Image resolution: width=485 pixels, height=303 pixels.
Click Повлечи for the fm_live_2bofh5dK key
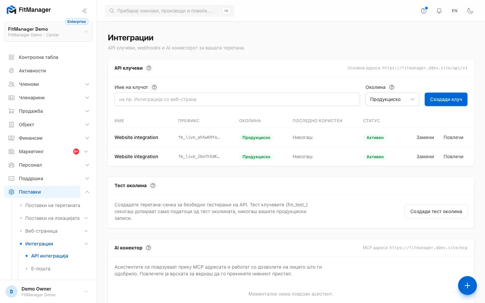click(453, 157)
